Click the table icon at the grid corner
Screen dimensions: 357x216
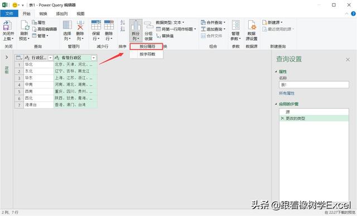[19, 58]
